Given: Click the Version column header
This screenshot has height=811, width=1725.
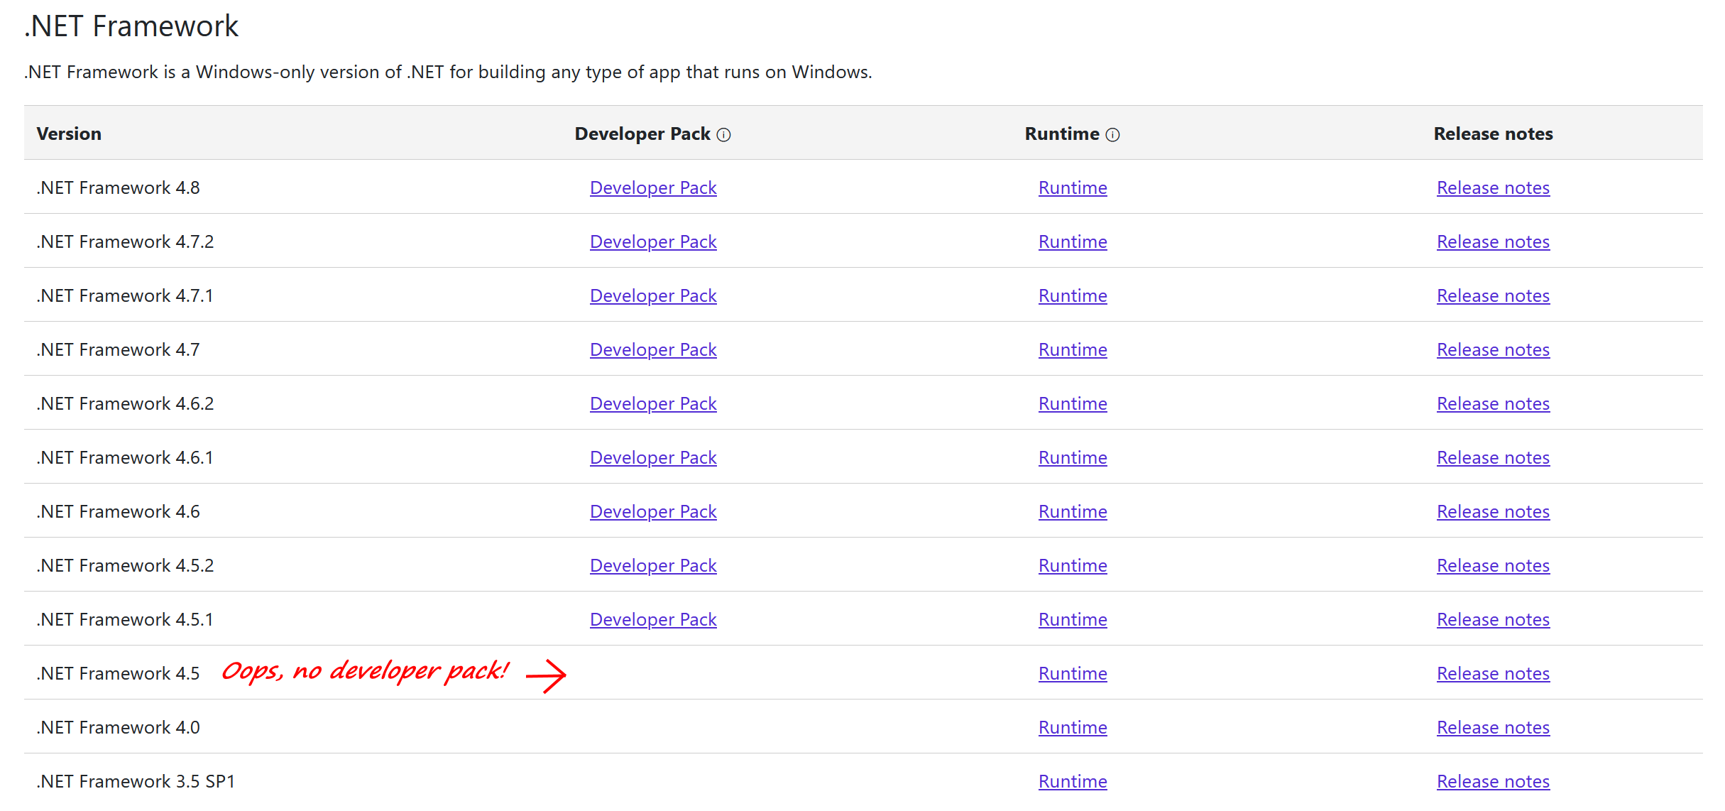Looking at the screenshot, I should tap(69, 134).
